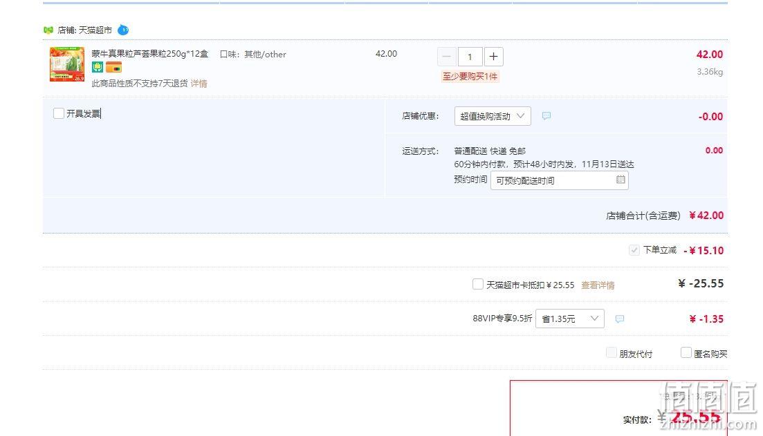Open 详情 link about the 7-day return policy
Screen dimensions: 763x436
[x=199, y=84]
